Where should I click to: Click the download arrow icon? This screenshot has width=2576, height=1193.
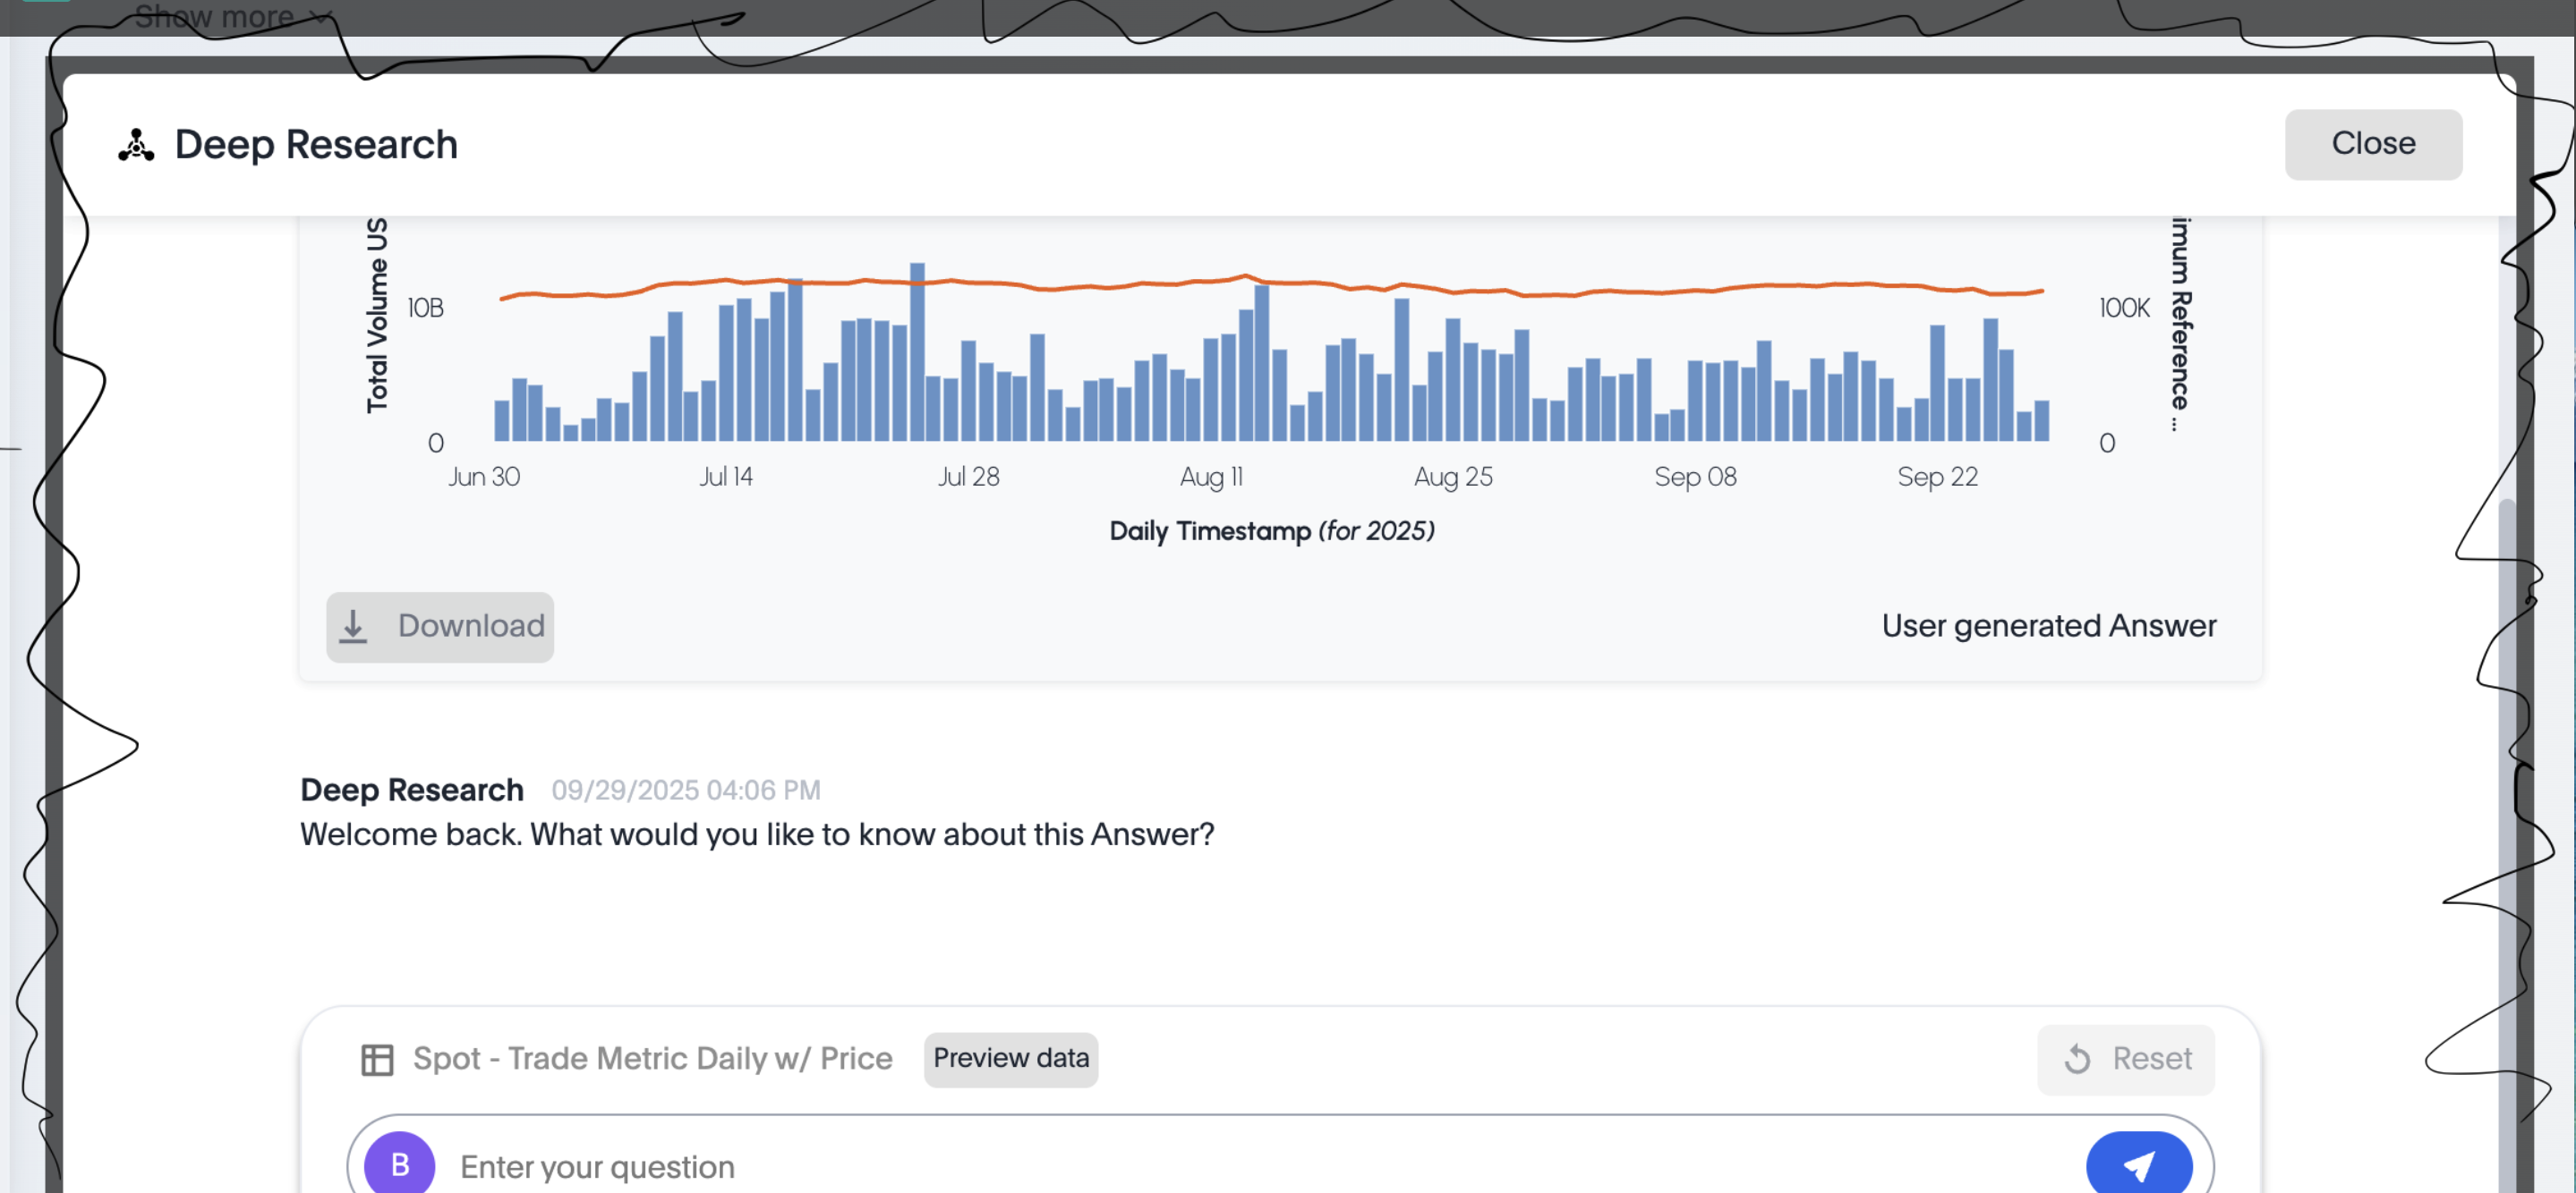353,627
